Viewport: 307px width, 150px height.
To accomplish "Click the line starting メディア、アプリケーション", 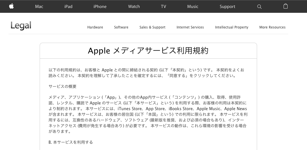I will click(145, 97).
